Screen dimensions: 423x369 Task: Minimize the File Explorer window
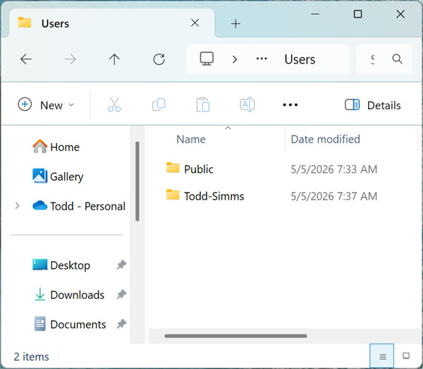[315, 14]
